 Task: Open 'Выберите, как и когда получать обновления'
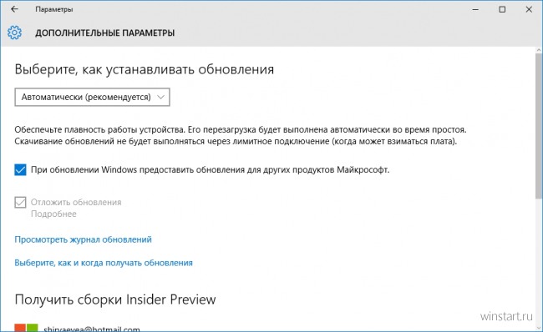pos(104,263)
